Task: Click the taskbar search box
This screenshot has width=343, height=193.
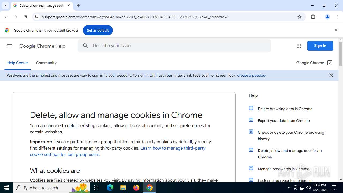Action: tap(51, 188)
